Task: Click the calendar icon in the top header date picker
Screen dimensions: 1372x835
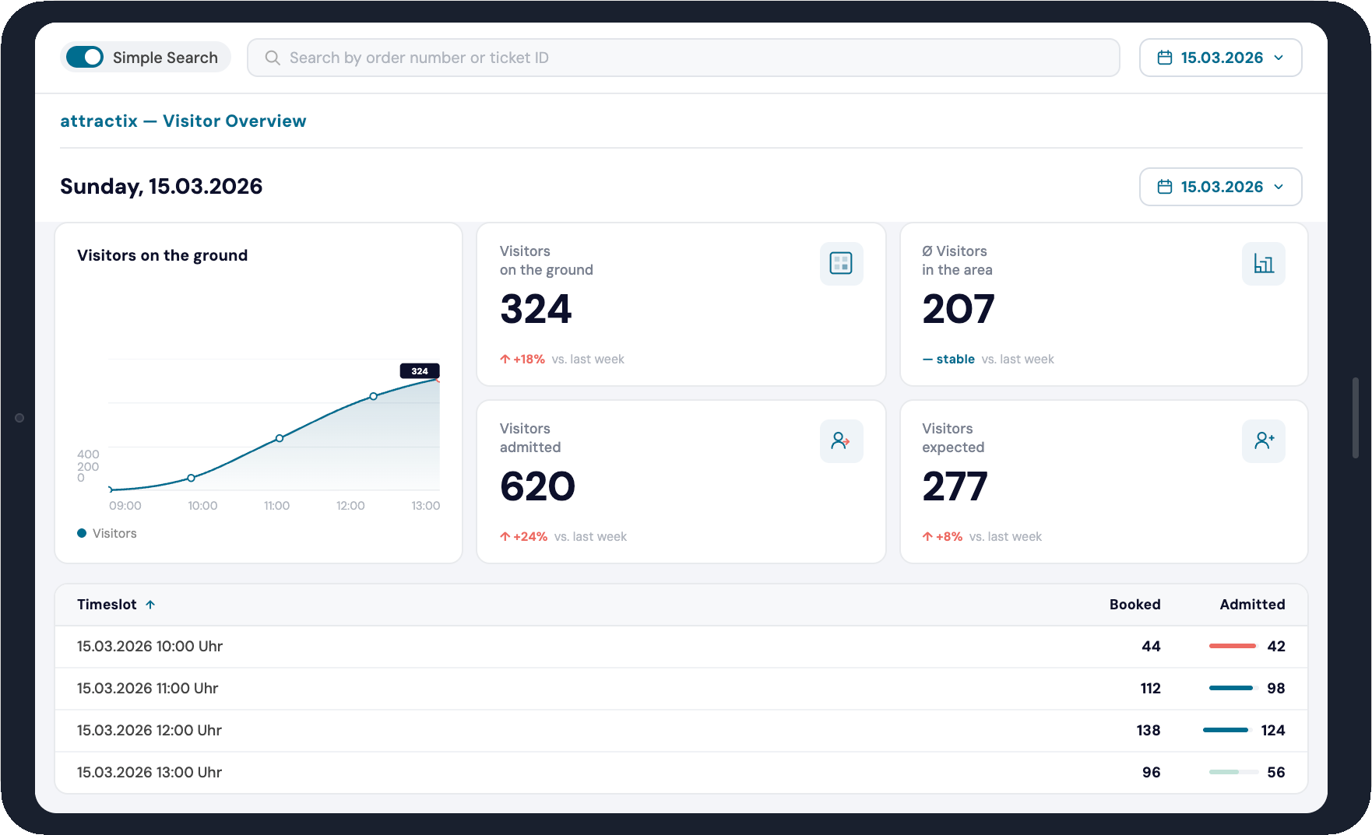Action: (1165, 58)
